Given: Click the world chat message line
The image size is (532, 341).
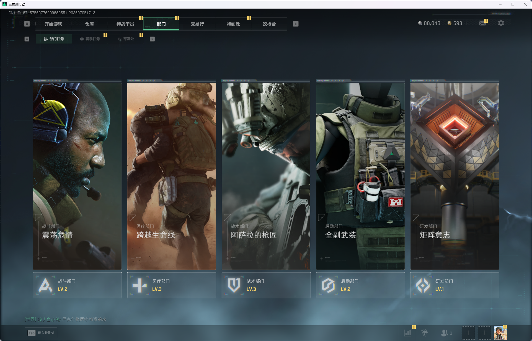Looking at the screenshot, I should [x=65, y=319].
